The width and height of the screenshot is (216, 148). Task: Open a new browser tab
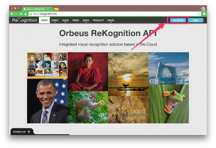57,9
